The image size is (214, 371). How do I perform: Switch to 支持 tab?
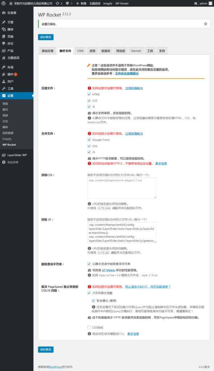(x=162, y=51)
